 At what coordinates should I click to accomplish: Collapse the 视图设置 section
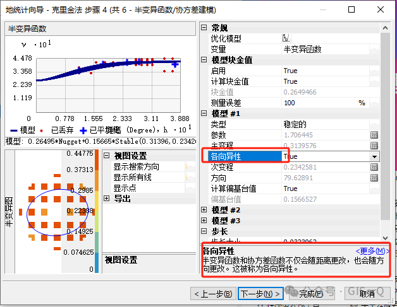pyautogui.click(x=106, y=156)
